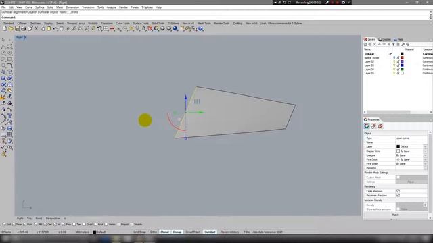This screenshot has width=433, height=243.
Task: Select the Pan hand tool
Action: [62, 28]
